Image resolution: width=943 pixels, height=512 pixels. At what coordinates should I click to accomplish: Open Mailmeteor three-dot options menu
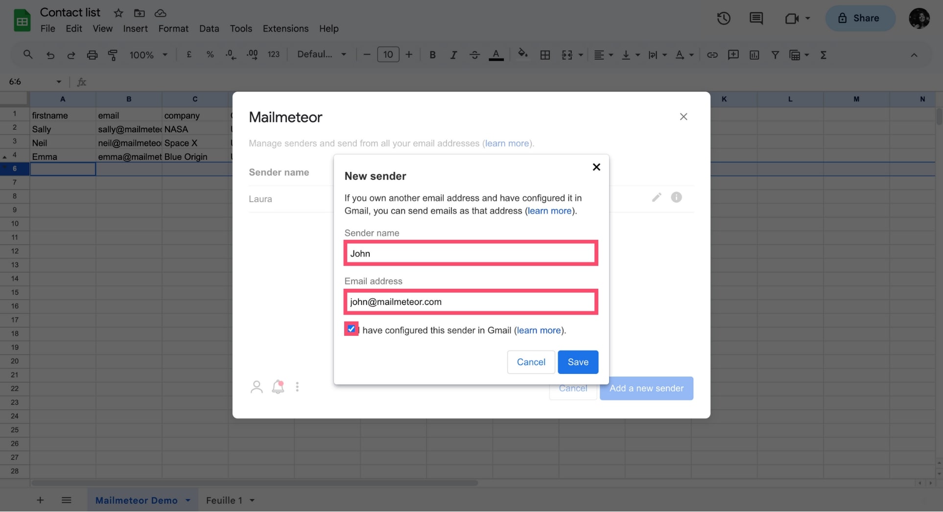click(297, 387)
